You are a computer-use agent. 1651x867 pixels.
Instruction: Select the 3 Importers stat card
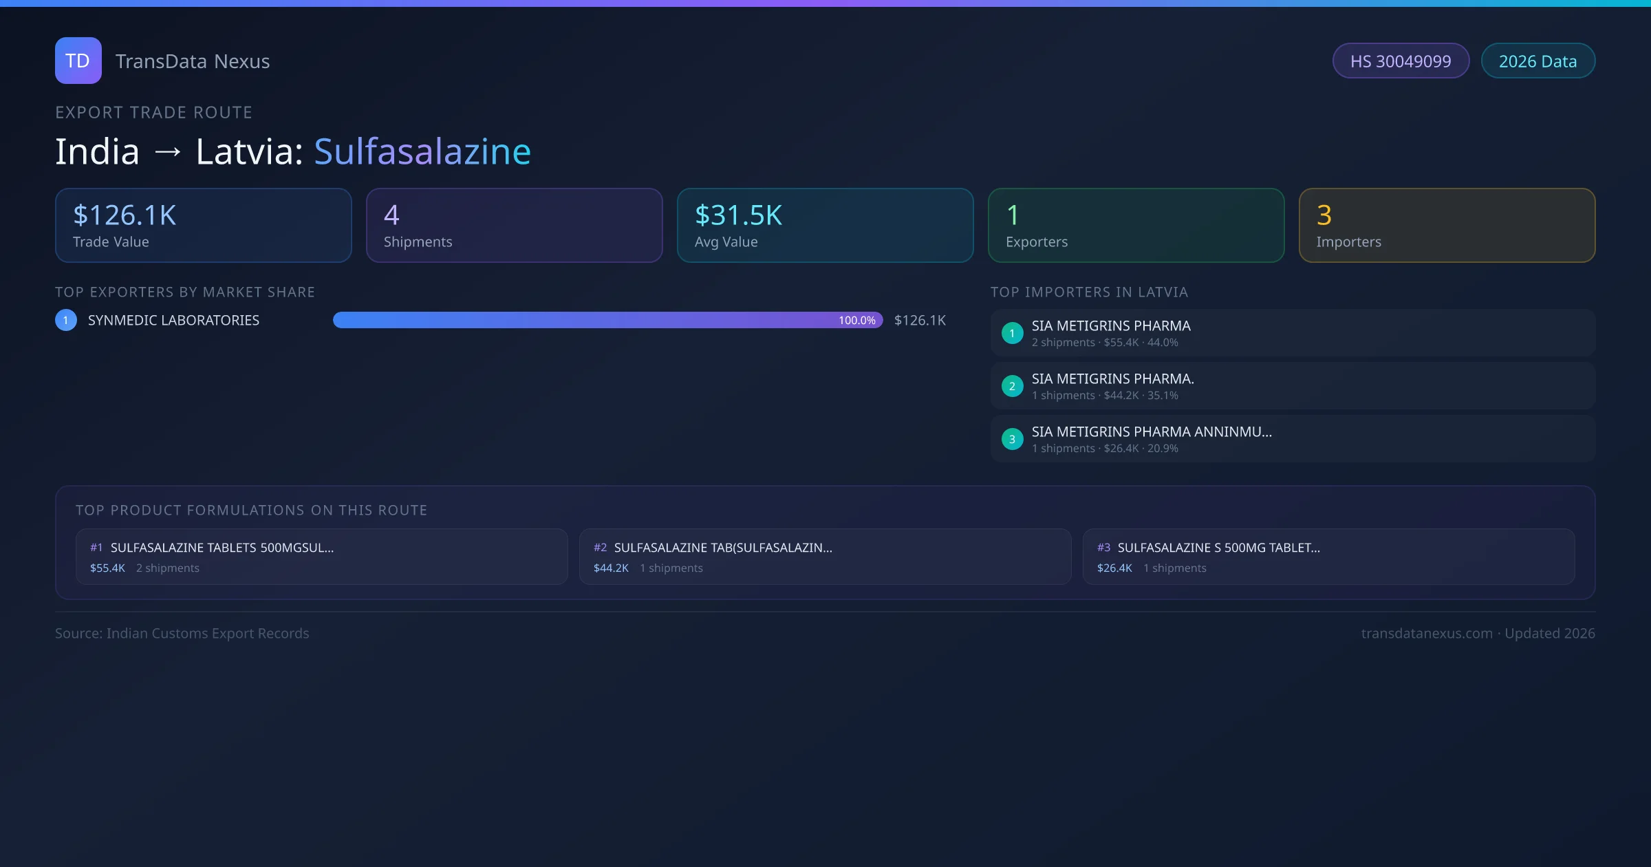click(1447, 226)
